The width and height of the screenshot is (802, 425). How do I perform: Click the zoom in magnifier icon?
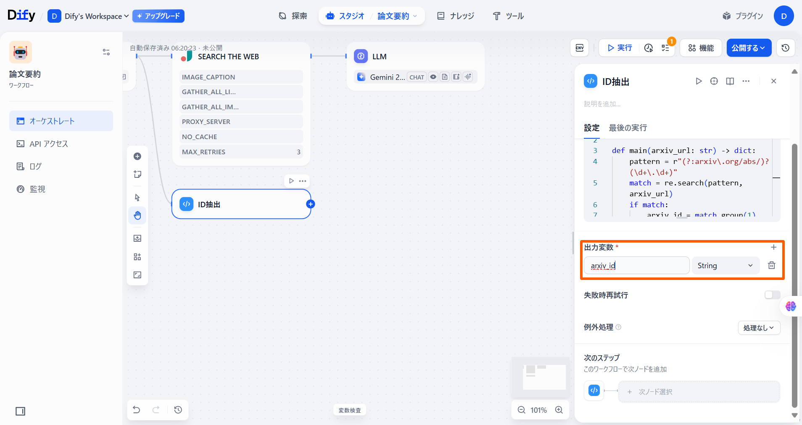click(559, 410)
